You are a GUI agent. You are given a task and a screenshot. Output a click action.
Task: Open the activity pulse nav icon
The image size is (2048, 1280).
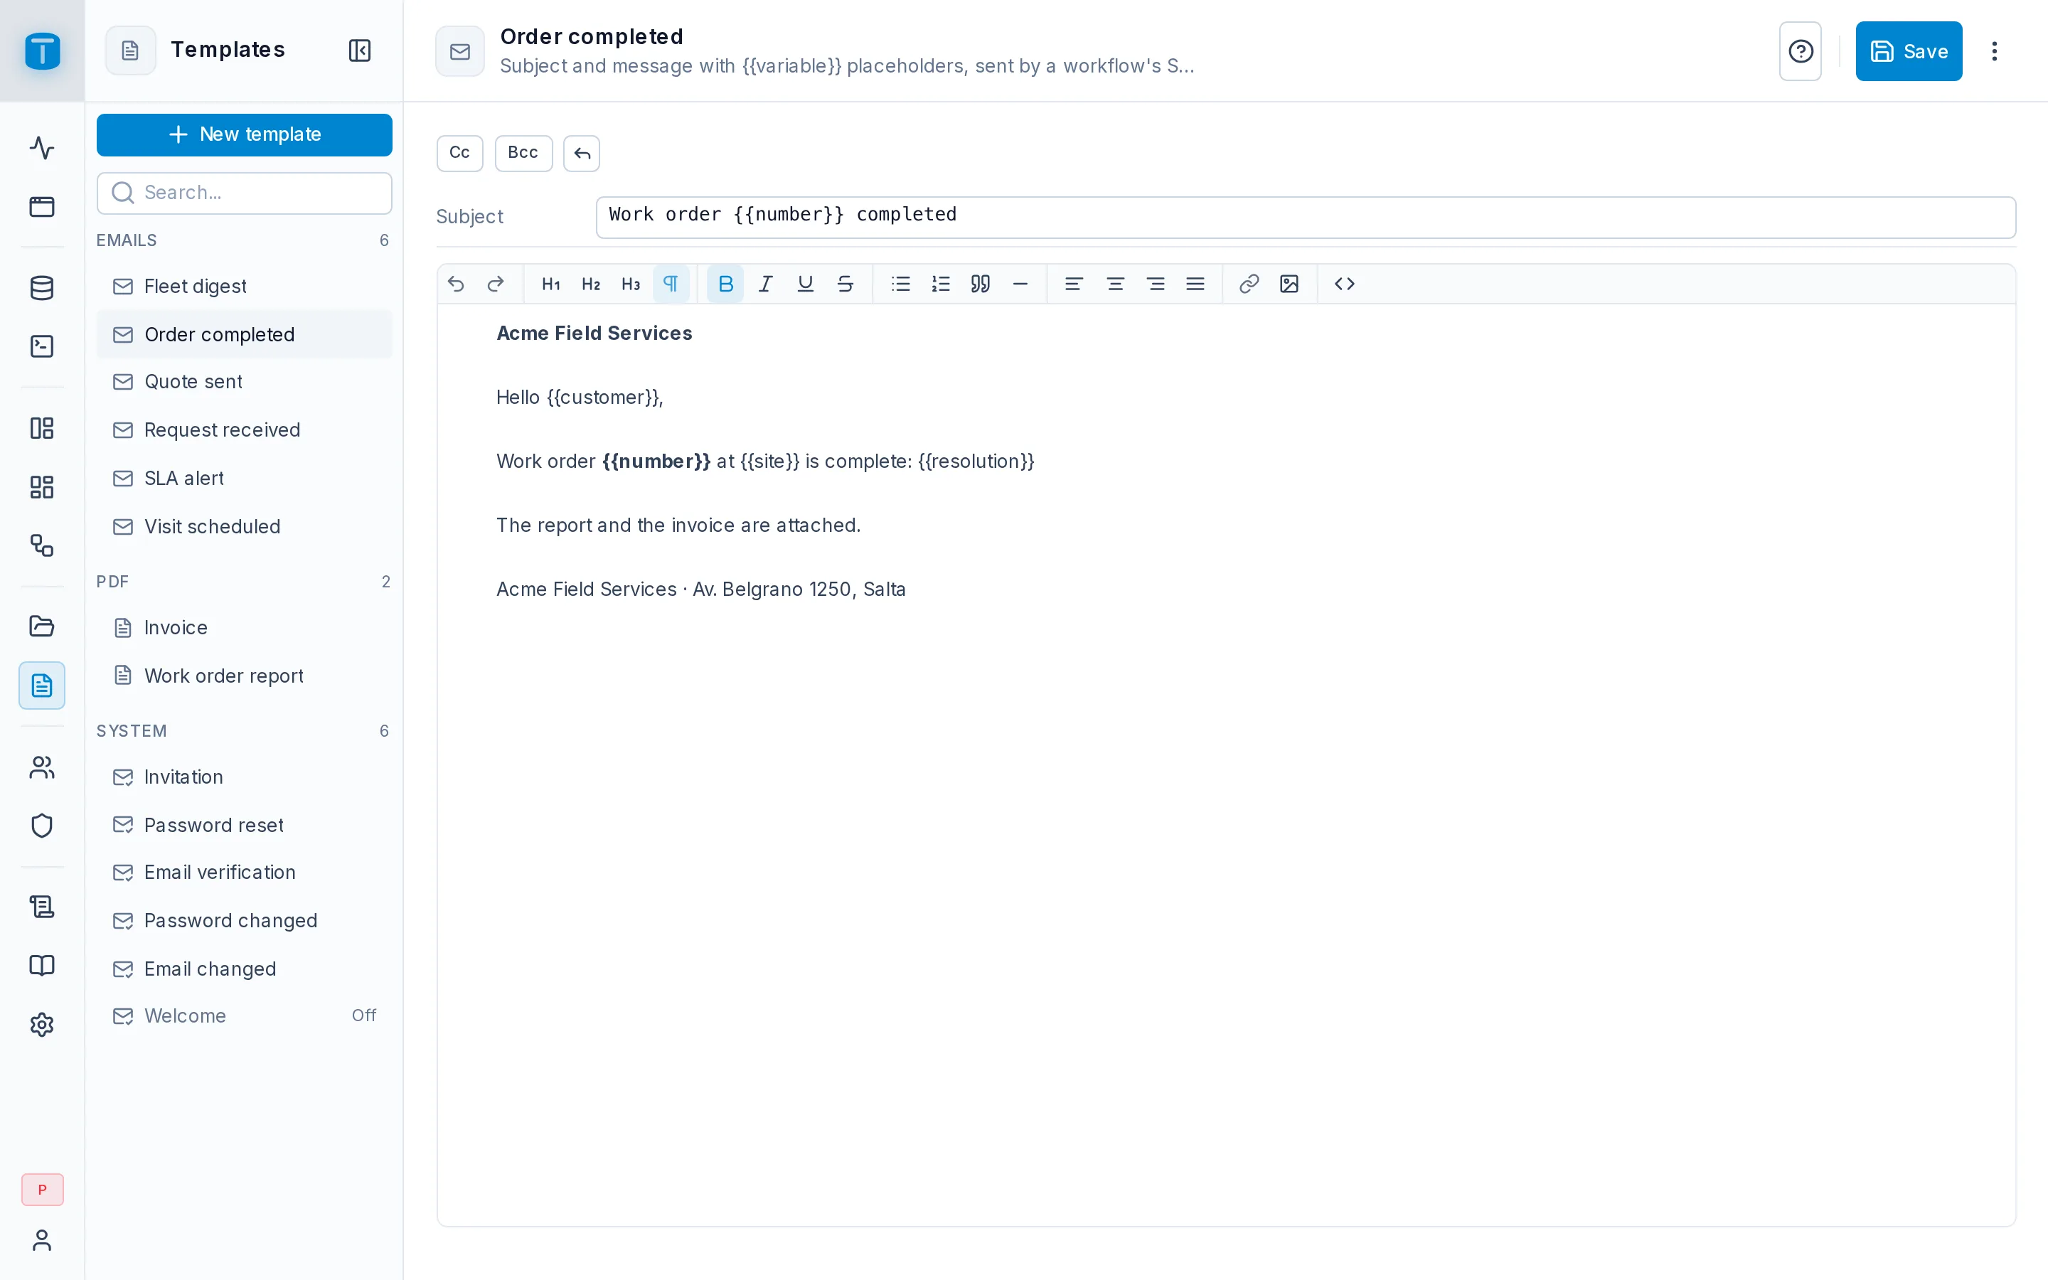click(x=43, y=148)
